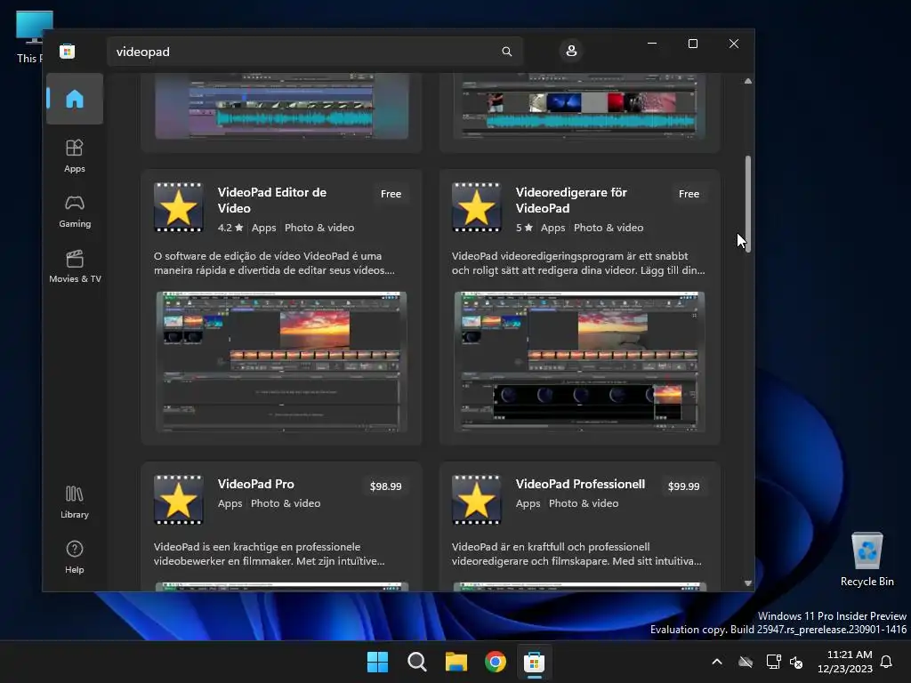Image resolution: width=911 pixels, height=683 pixels.
Task: Click the vertical scrollbar thumb
Action: pyautogui.click(x=747, y=204)
